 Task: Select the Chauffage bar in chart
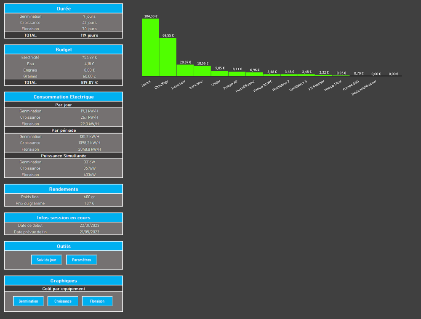[168, 57]
